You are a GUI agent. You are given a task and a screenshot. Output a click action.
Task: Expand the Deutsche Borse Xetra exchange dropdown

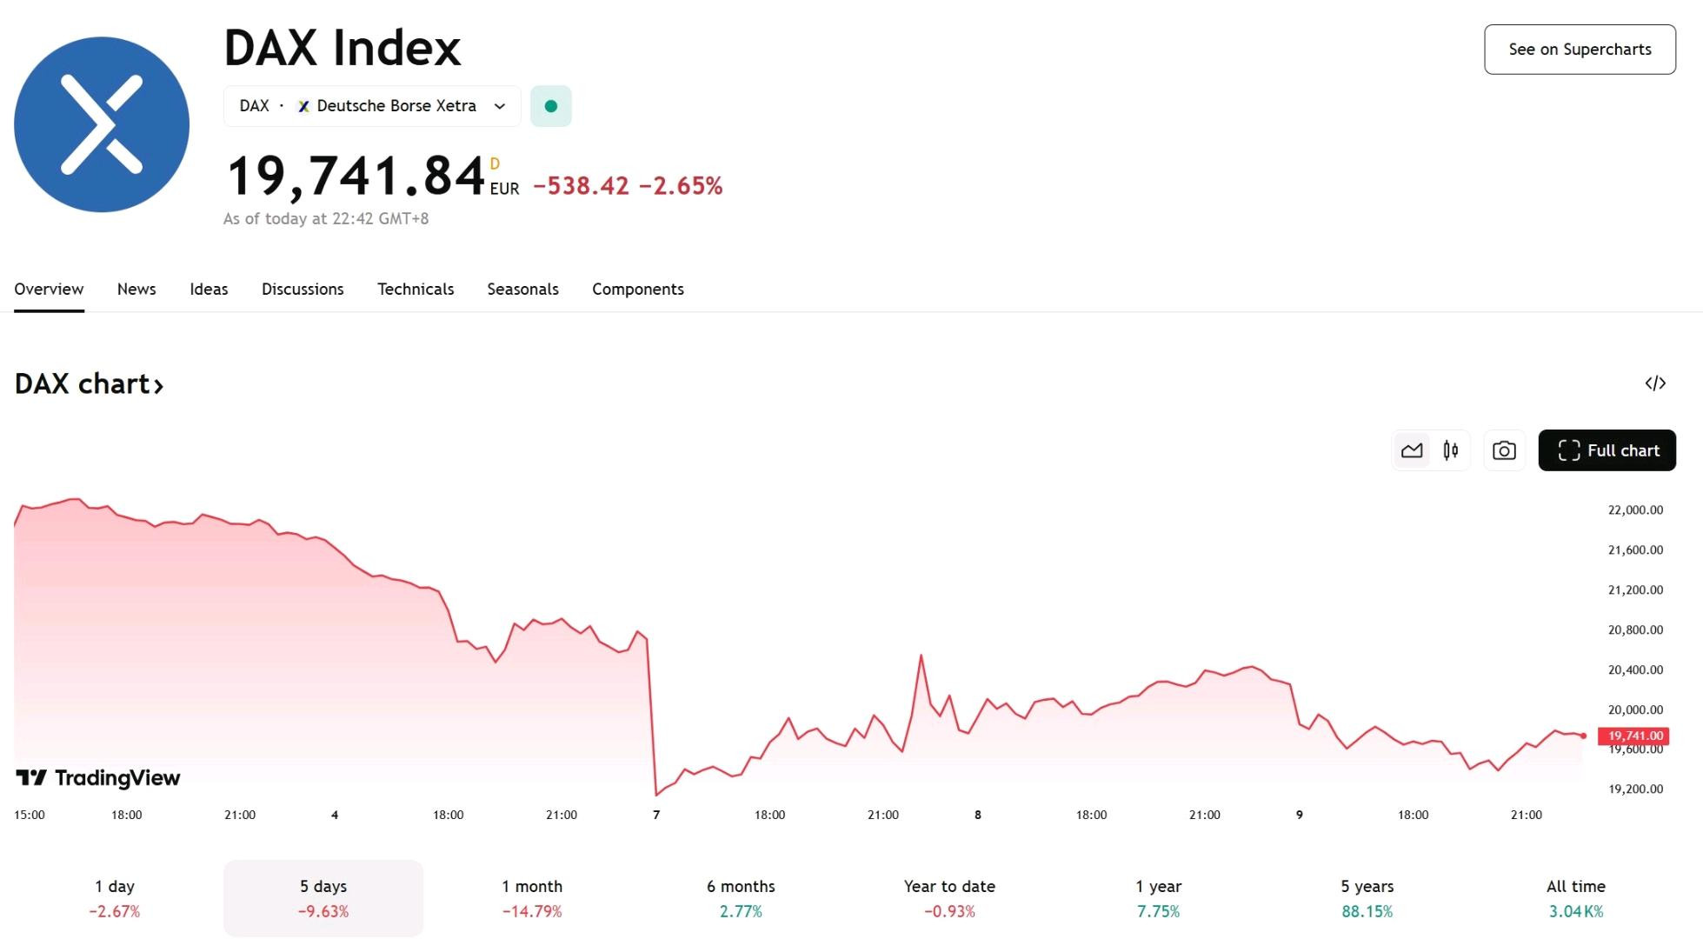pyautogui.click(x=372, y=106)
